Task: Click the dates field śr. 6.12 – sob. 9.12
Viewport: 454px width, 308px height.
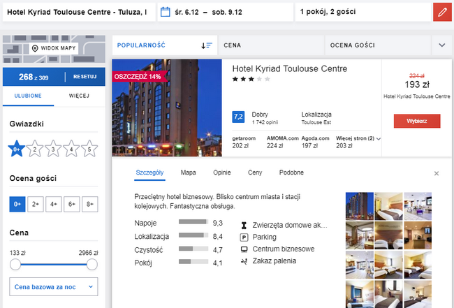Action: (x=226, y=12)
